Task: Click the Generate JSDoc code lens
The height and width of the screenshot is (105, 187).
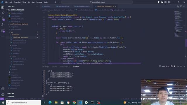Action: pos(72,15)
